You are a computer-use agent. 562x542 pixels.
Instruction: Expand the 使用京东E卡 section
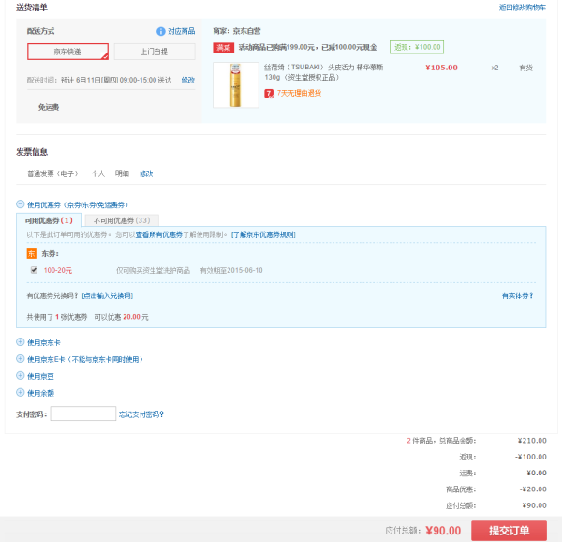coord(20,359)
